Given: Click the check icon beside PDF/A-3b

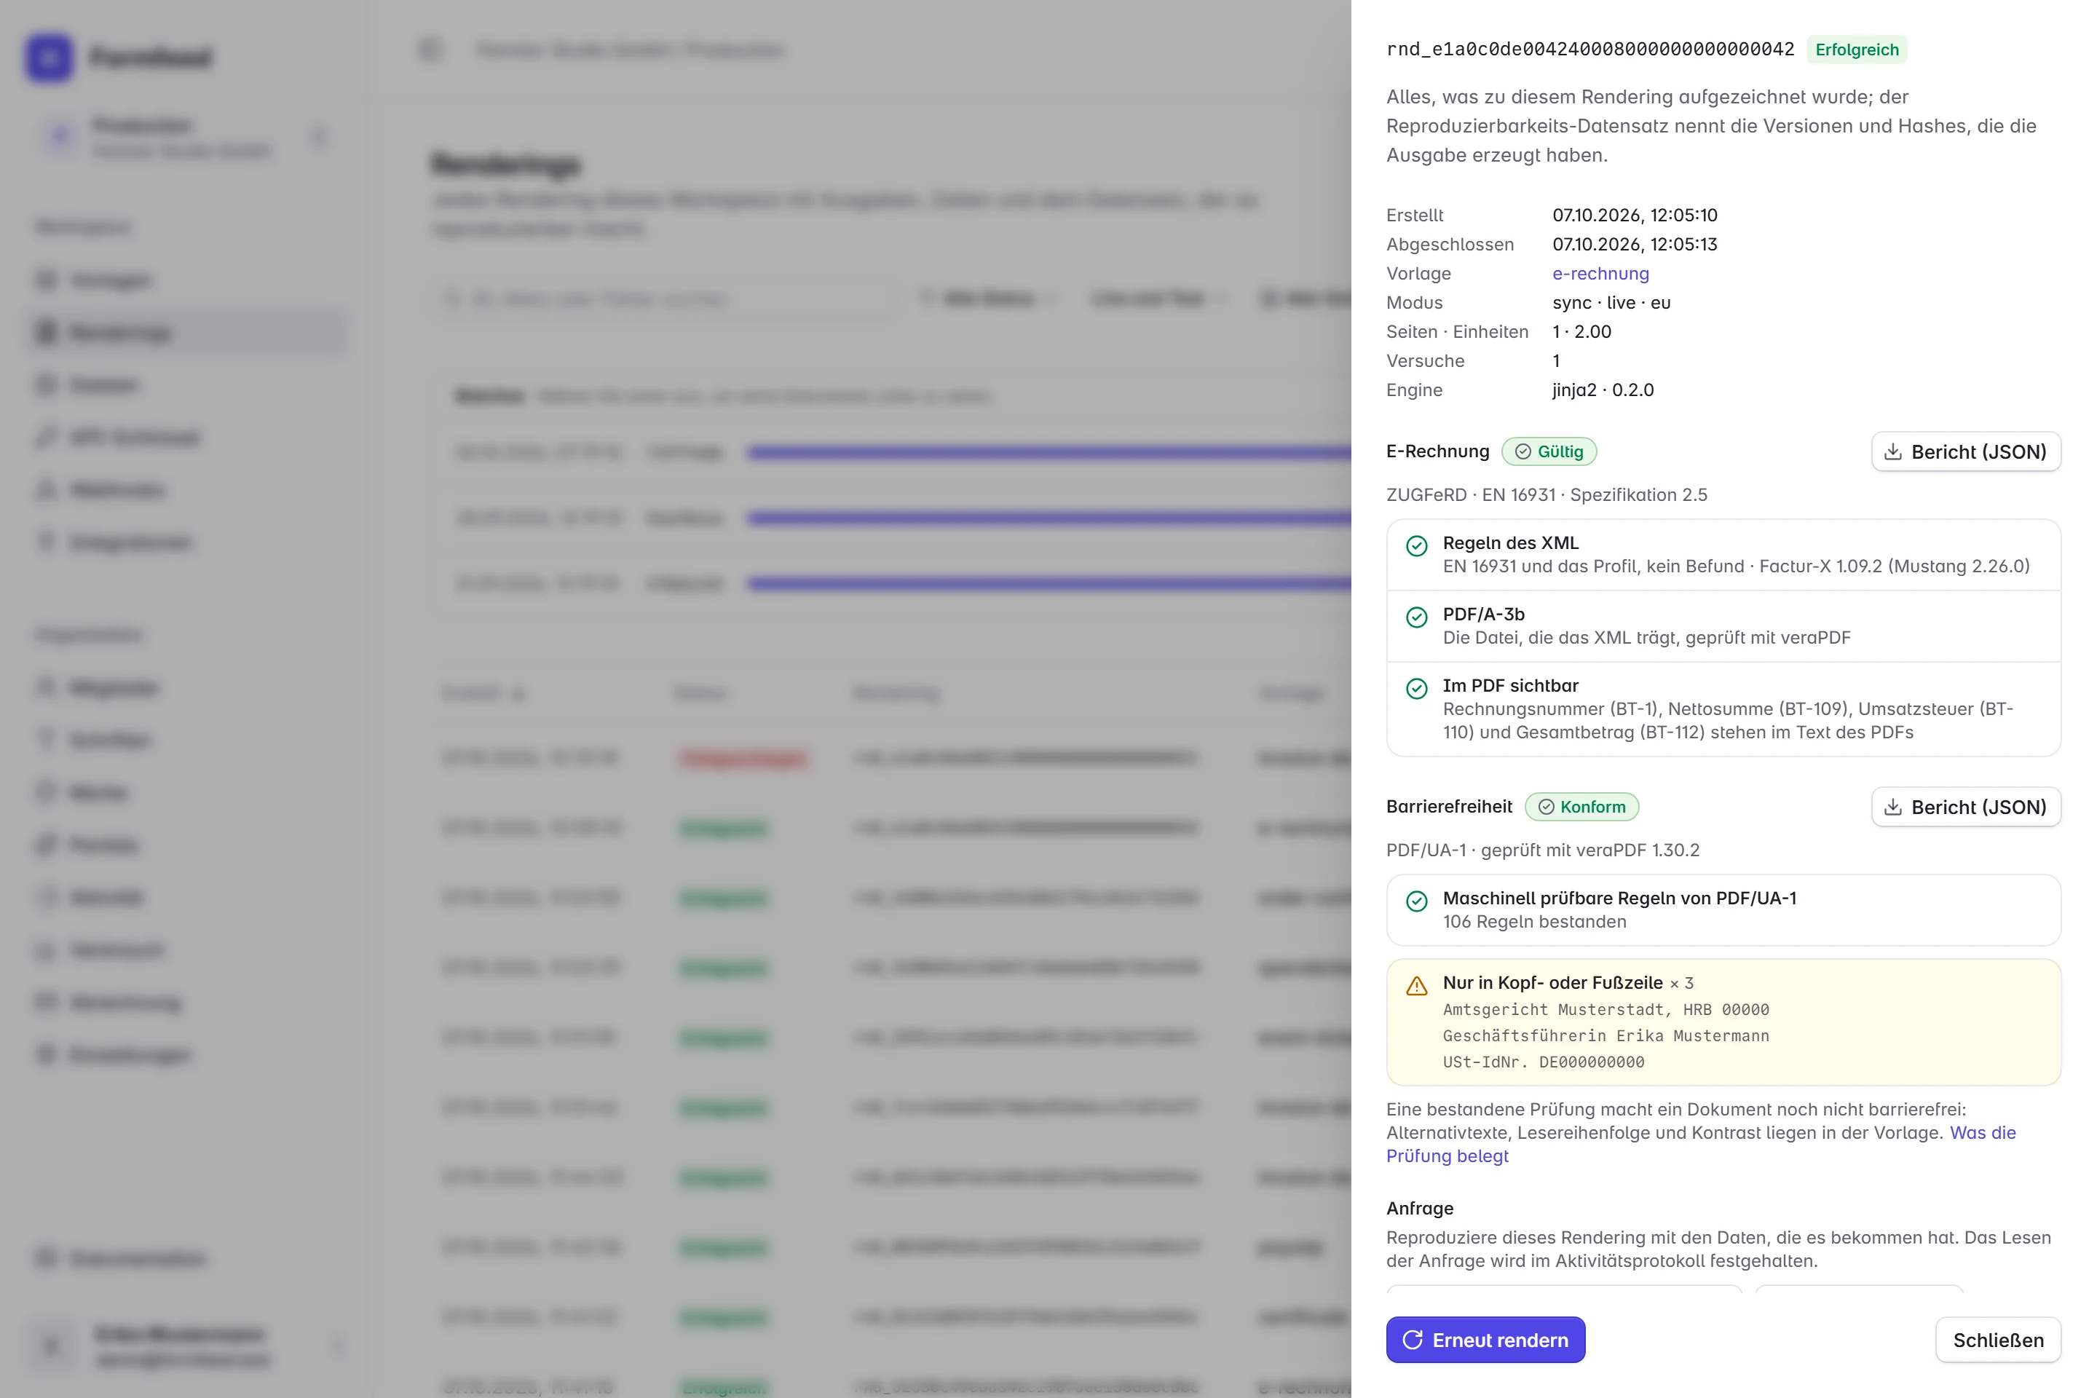Looking at the screenshot, I should 1417,617.
